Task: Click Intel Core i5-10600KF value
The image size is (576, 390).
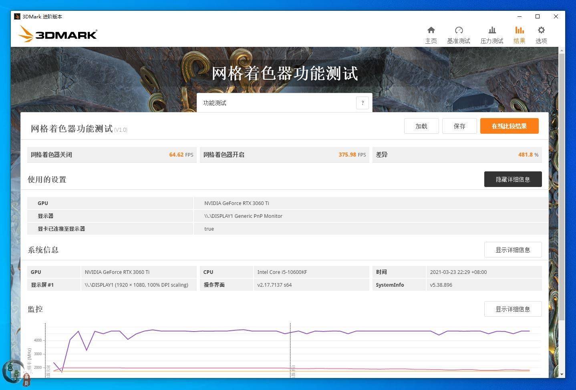Action: click(x=282, y=272)
